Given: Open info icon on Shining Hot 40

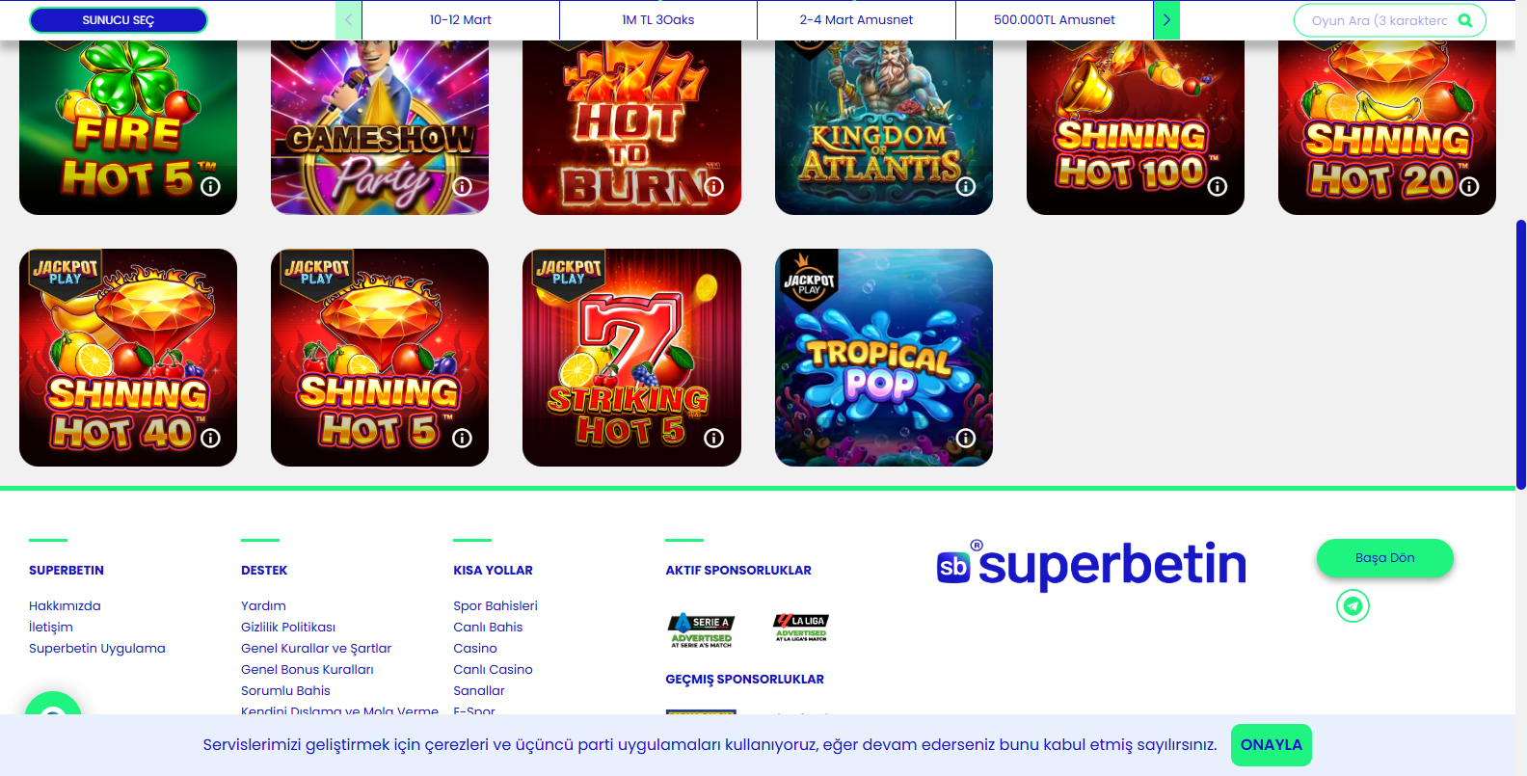Looking at the screenshot, I should tap(210, 439).
